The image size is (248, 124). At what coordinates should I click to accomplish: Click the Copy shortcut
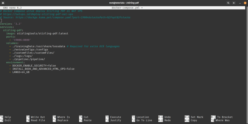pyautogui.click(x=191, y=120)
